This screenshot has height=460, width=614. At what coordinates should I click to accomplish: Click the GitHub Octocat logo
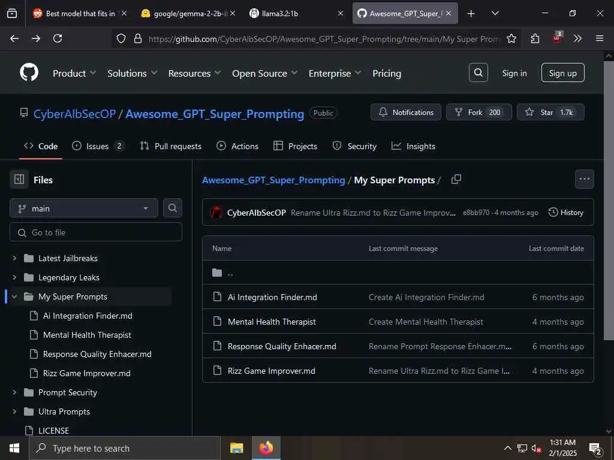coord(29,72)
